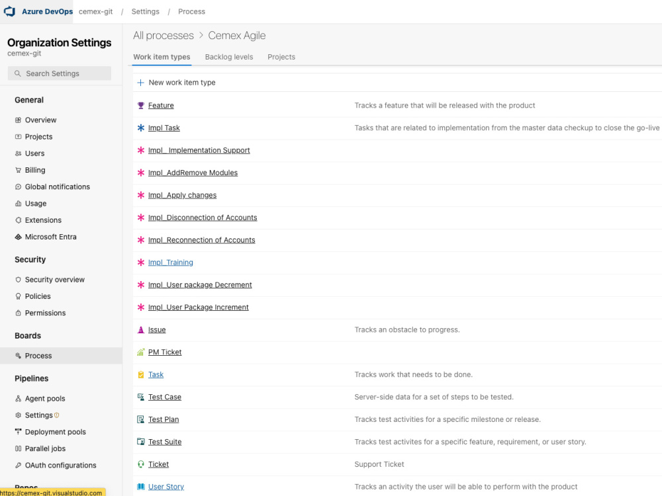The width and height of the screenshot is (662, 496).
Task: Click the Process breadcrumb link
Action: pos(192,11)
